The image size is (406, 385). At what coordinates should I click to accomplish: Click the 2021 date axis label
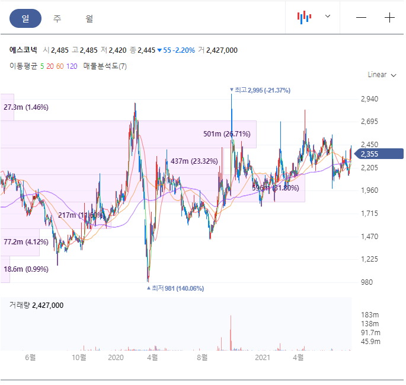pyautogui.click(x=263, y=358)
